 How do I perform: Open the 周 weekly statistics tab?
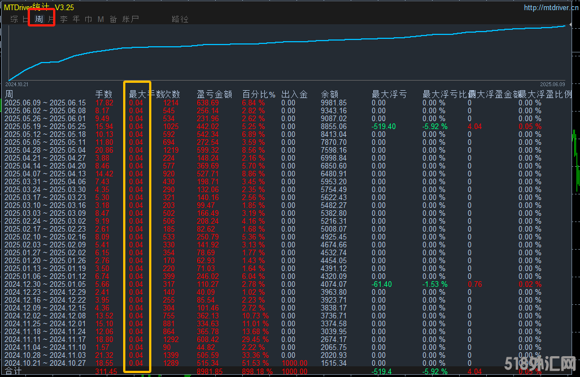tap(39, 19)
